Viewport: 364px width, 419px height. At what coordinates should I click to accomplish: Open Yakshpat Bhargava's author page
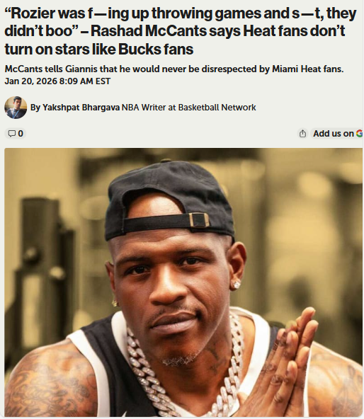pyautogui.click(x=81, y=108)
